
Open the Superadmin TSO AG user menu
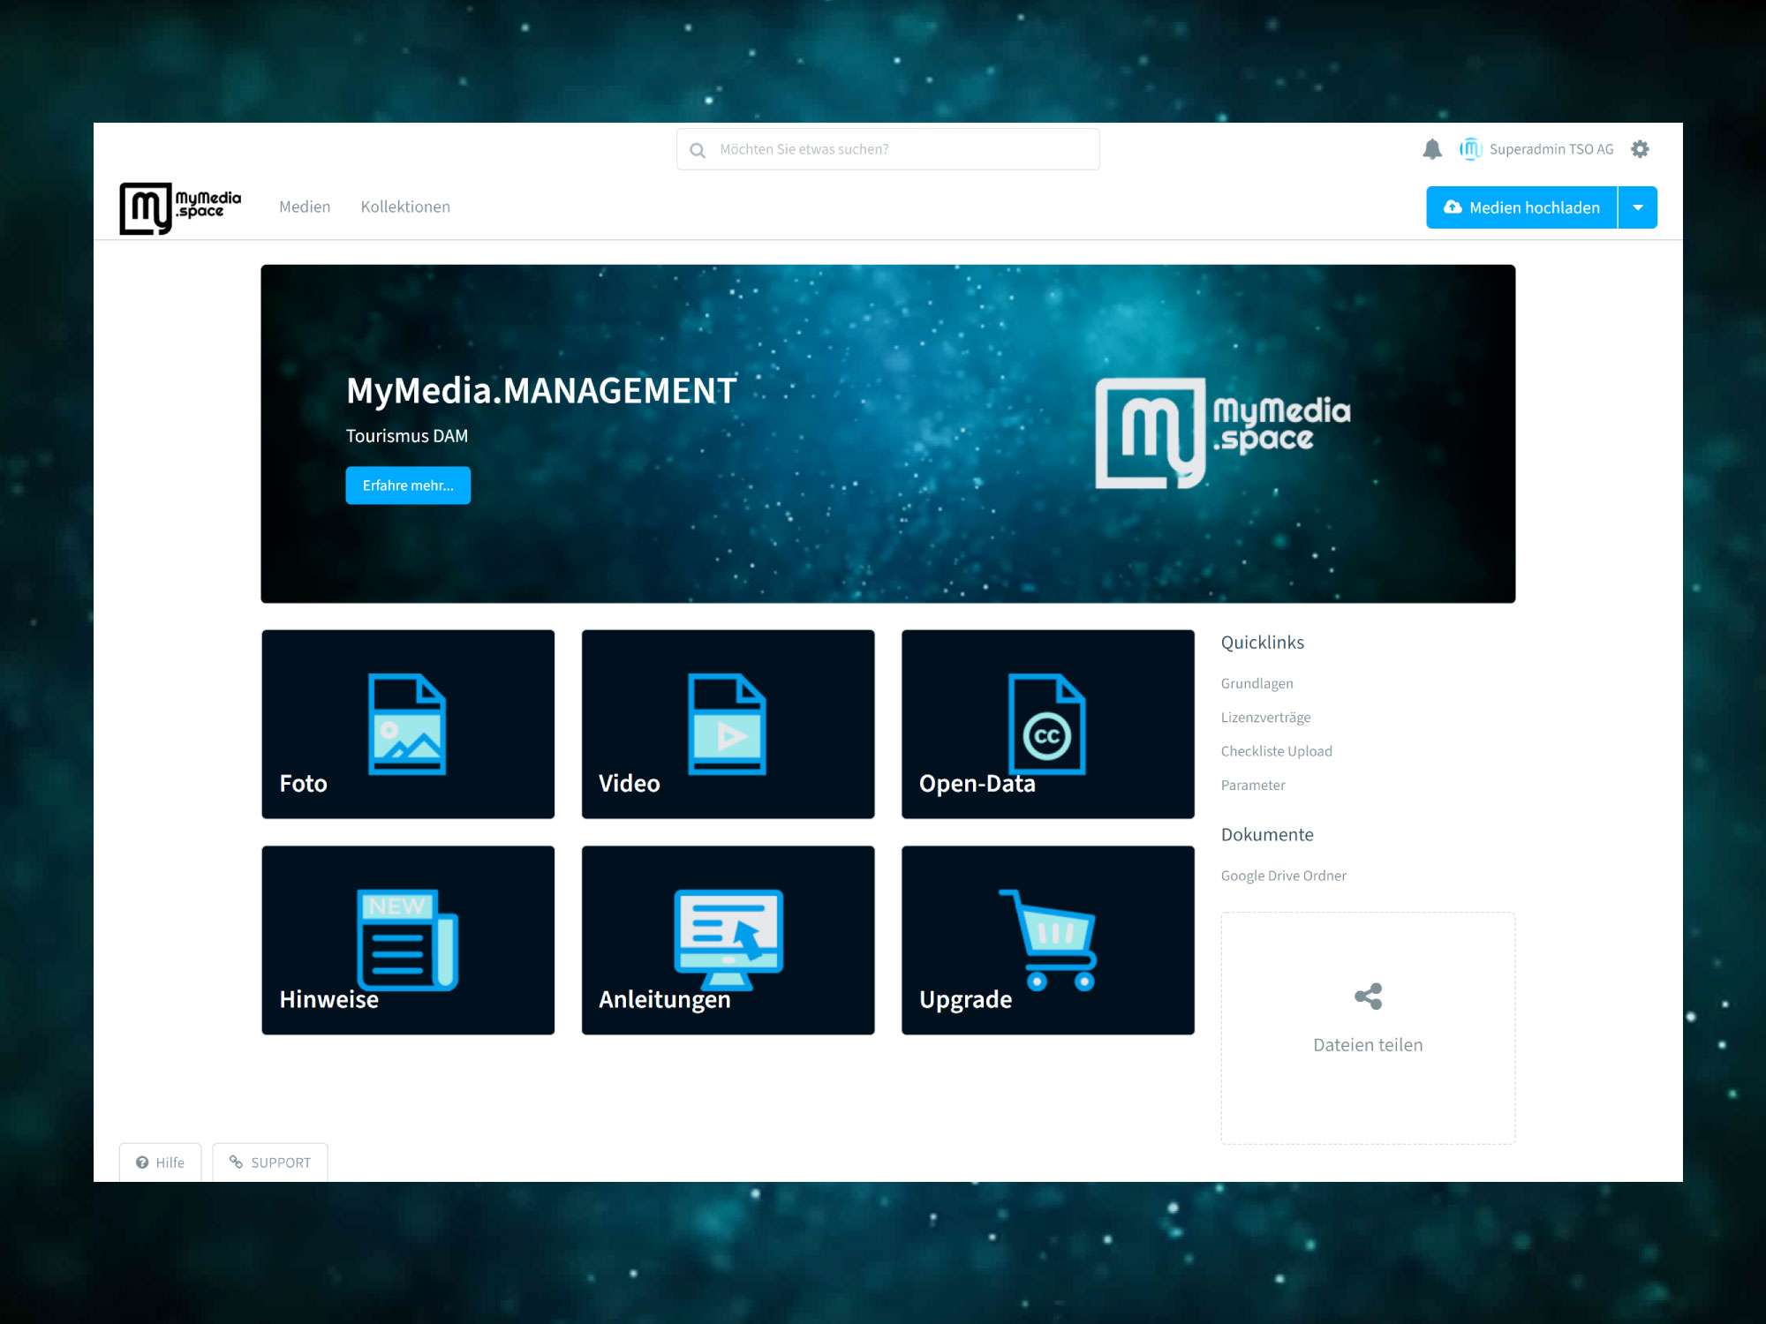point(1537,149)
